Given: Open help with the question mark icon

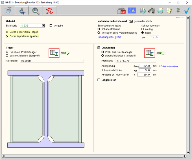Looking at the screenshot, I should (x=178, y=10).
